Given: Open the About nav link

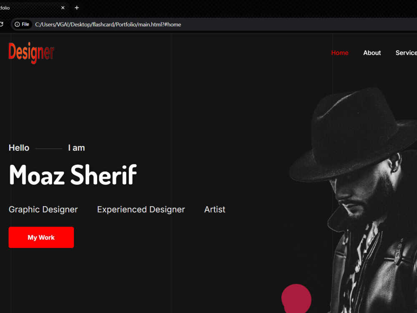Looking at the screenshot, I should tap(372, 53).
